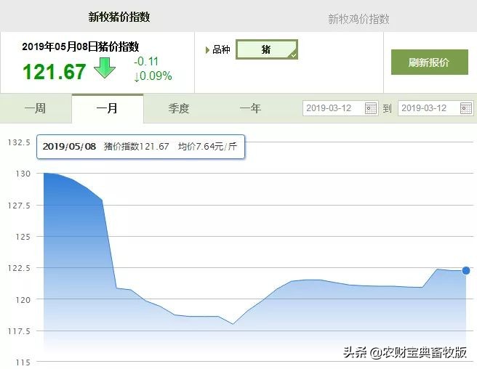This screenshot has width=477, height=369.
Task: Click the tooltip text 均价7.64元/斤
Action: point(207,147)
